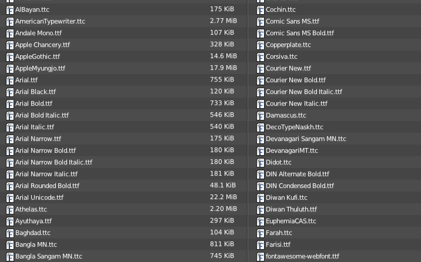Click the font icon beside Farisi.ttf
Viewport: 421px width, 262px height.
(260, 245)
